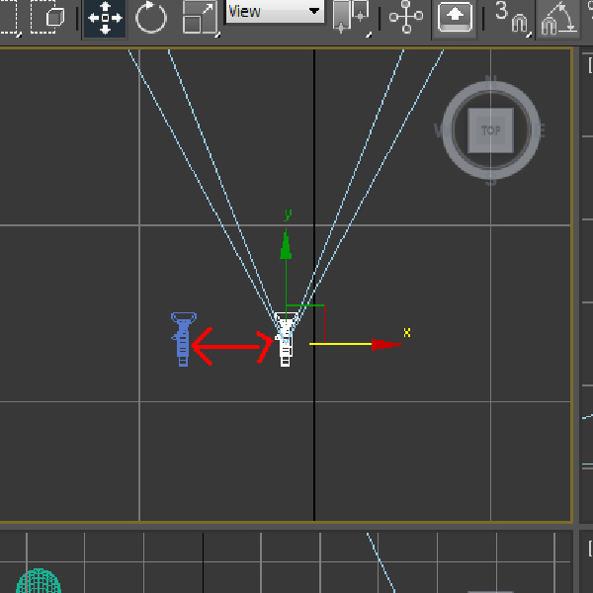Click the ViewCube compass W marker
Viewport: 593px width, 593px height.
[441, 129]
